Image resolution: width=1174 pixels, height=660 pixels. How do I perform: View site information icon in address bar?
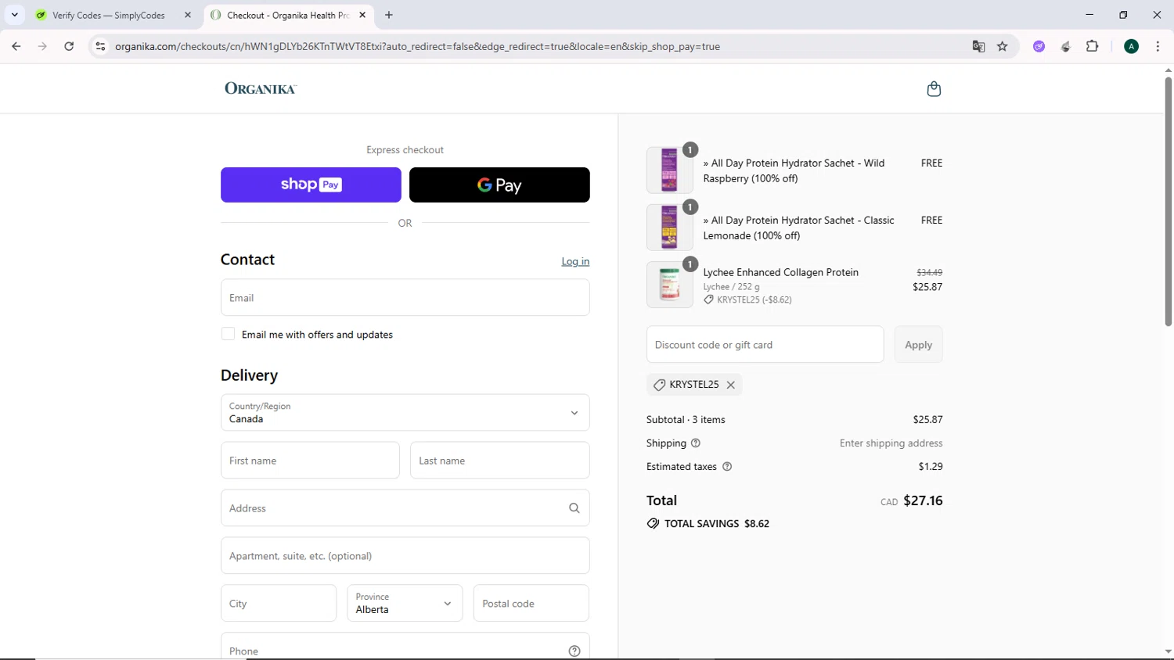click(x=100, y=46)
